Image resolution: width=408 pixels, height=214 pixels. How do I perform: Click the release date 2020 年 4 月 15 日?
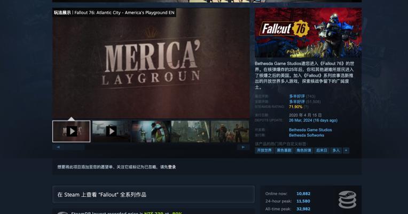(305, 115)
